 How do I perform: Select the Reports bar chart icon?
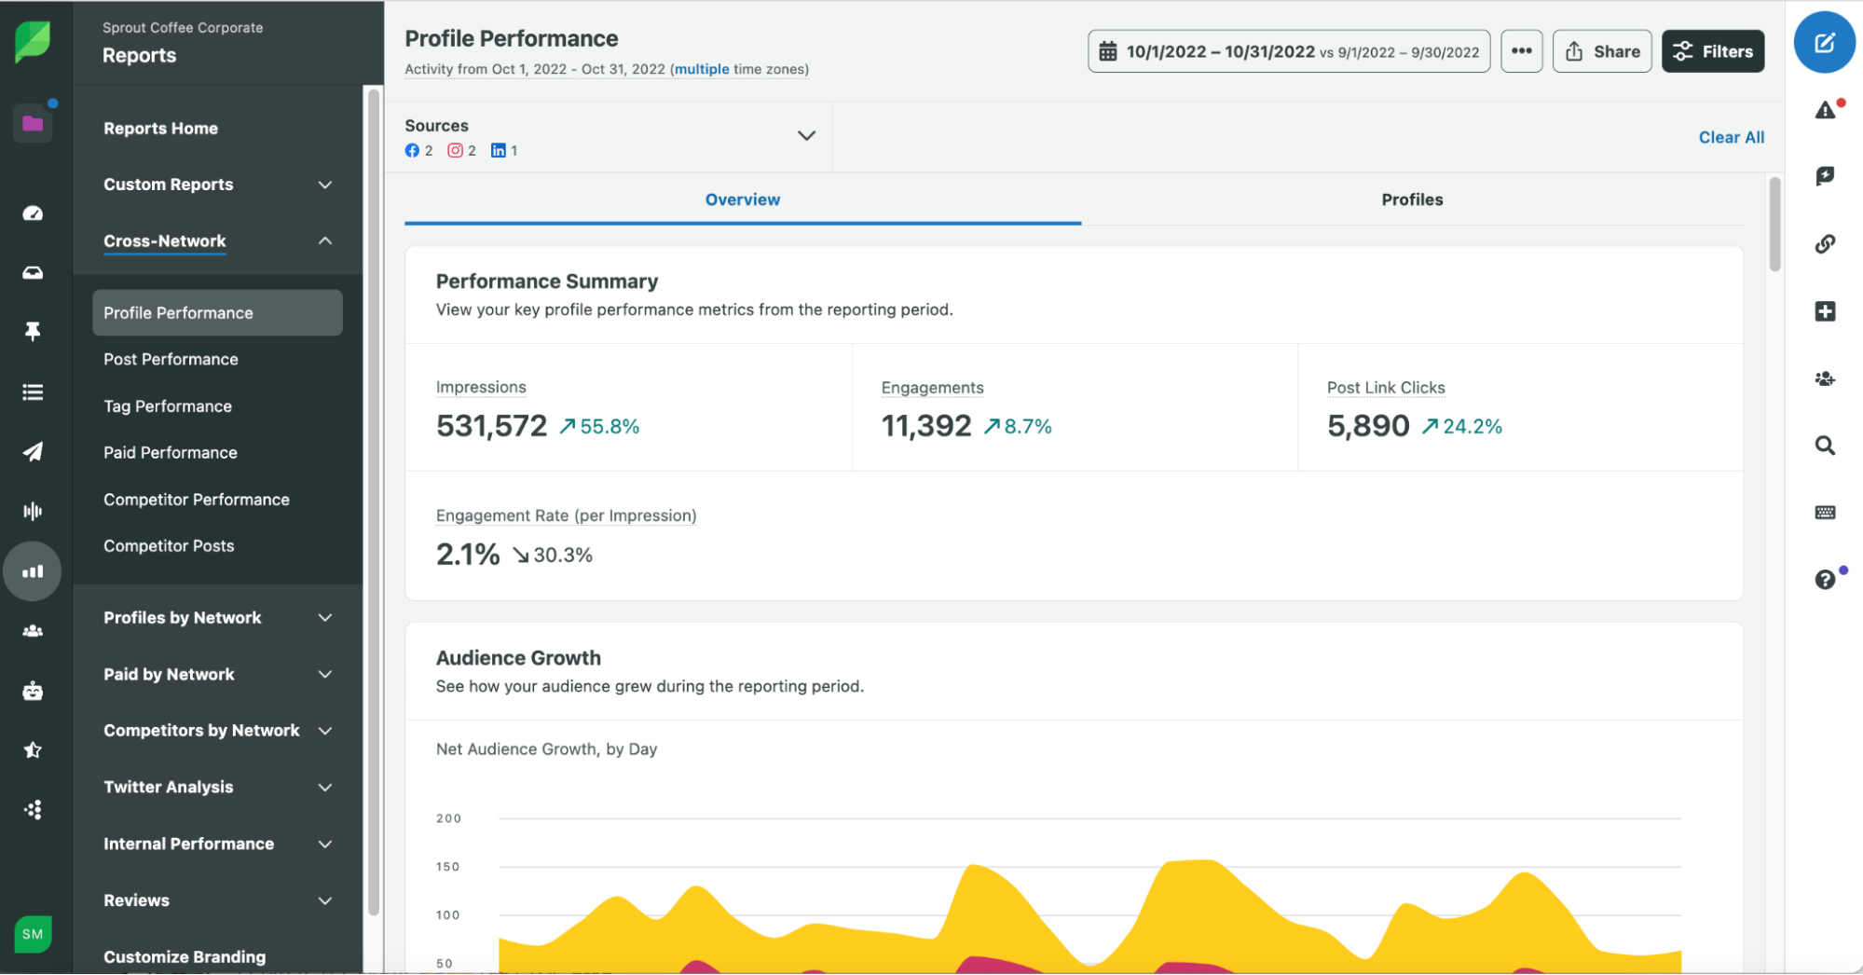33,570
